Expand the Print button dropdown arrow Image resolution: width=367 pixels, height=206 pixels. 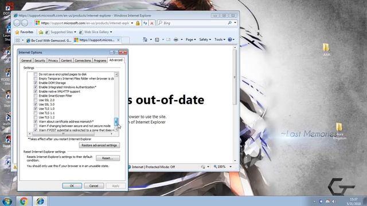coord(181,39)
